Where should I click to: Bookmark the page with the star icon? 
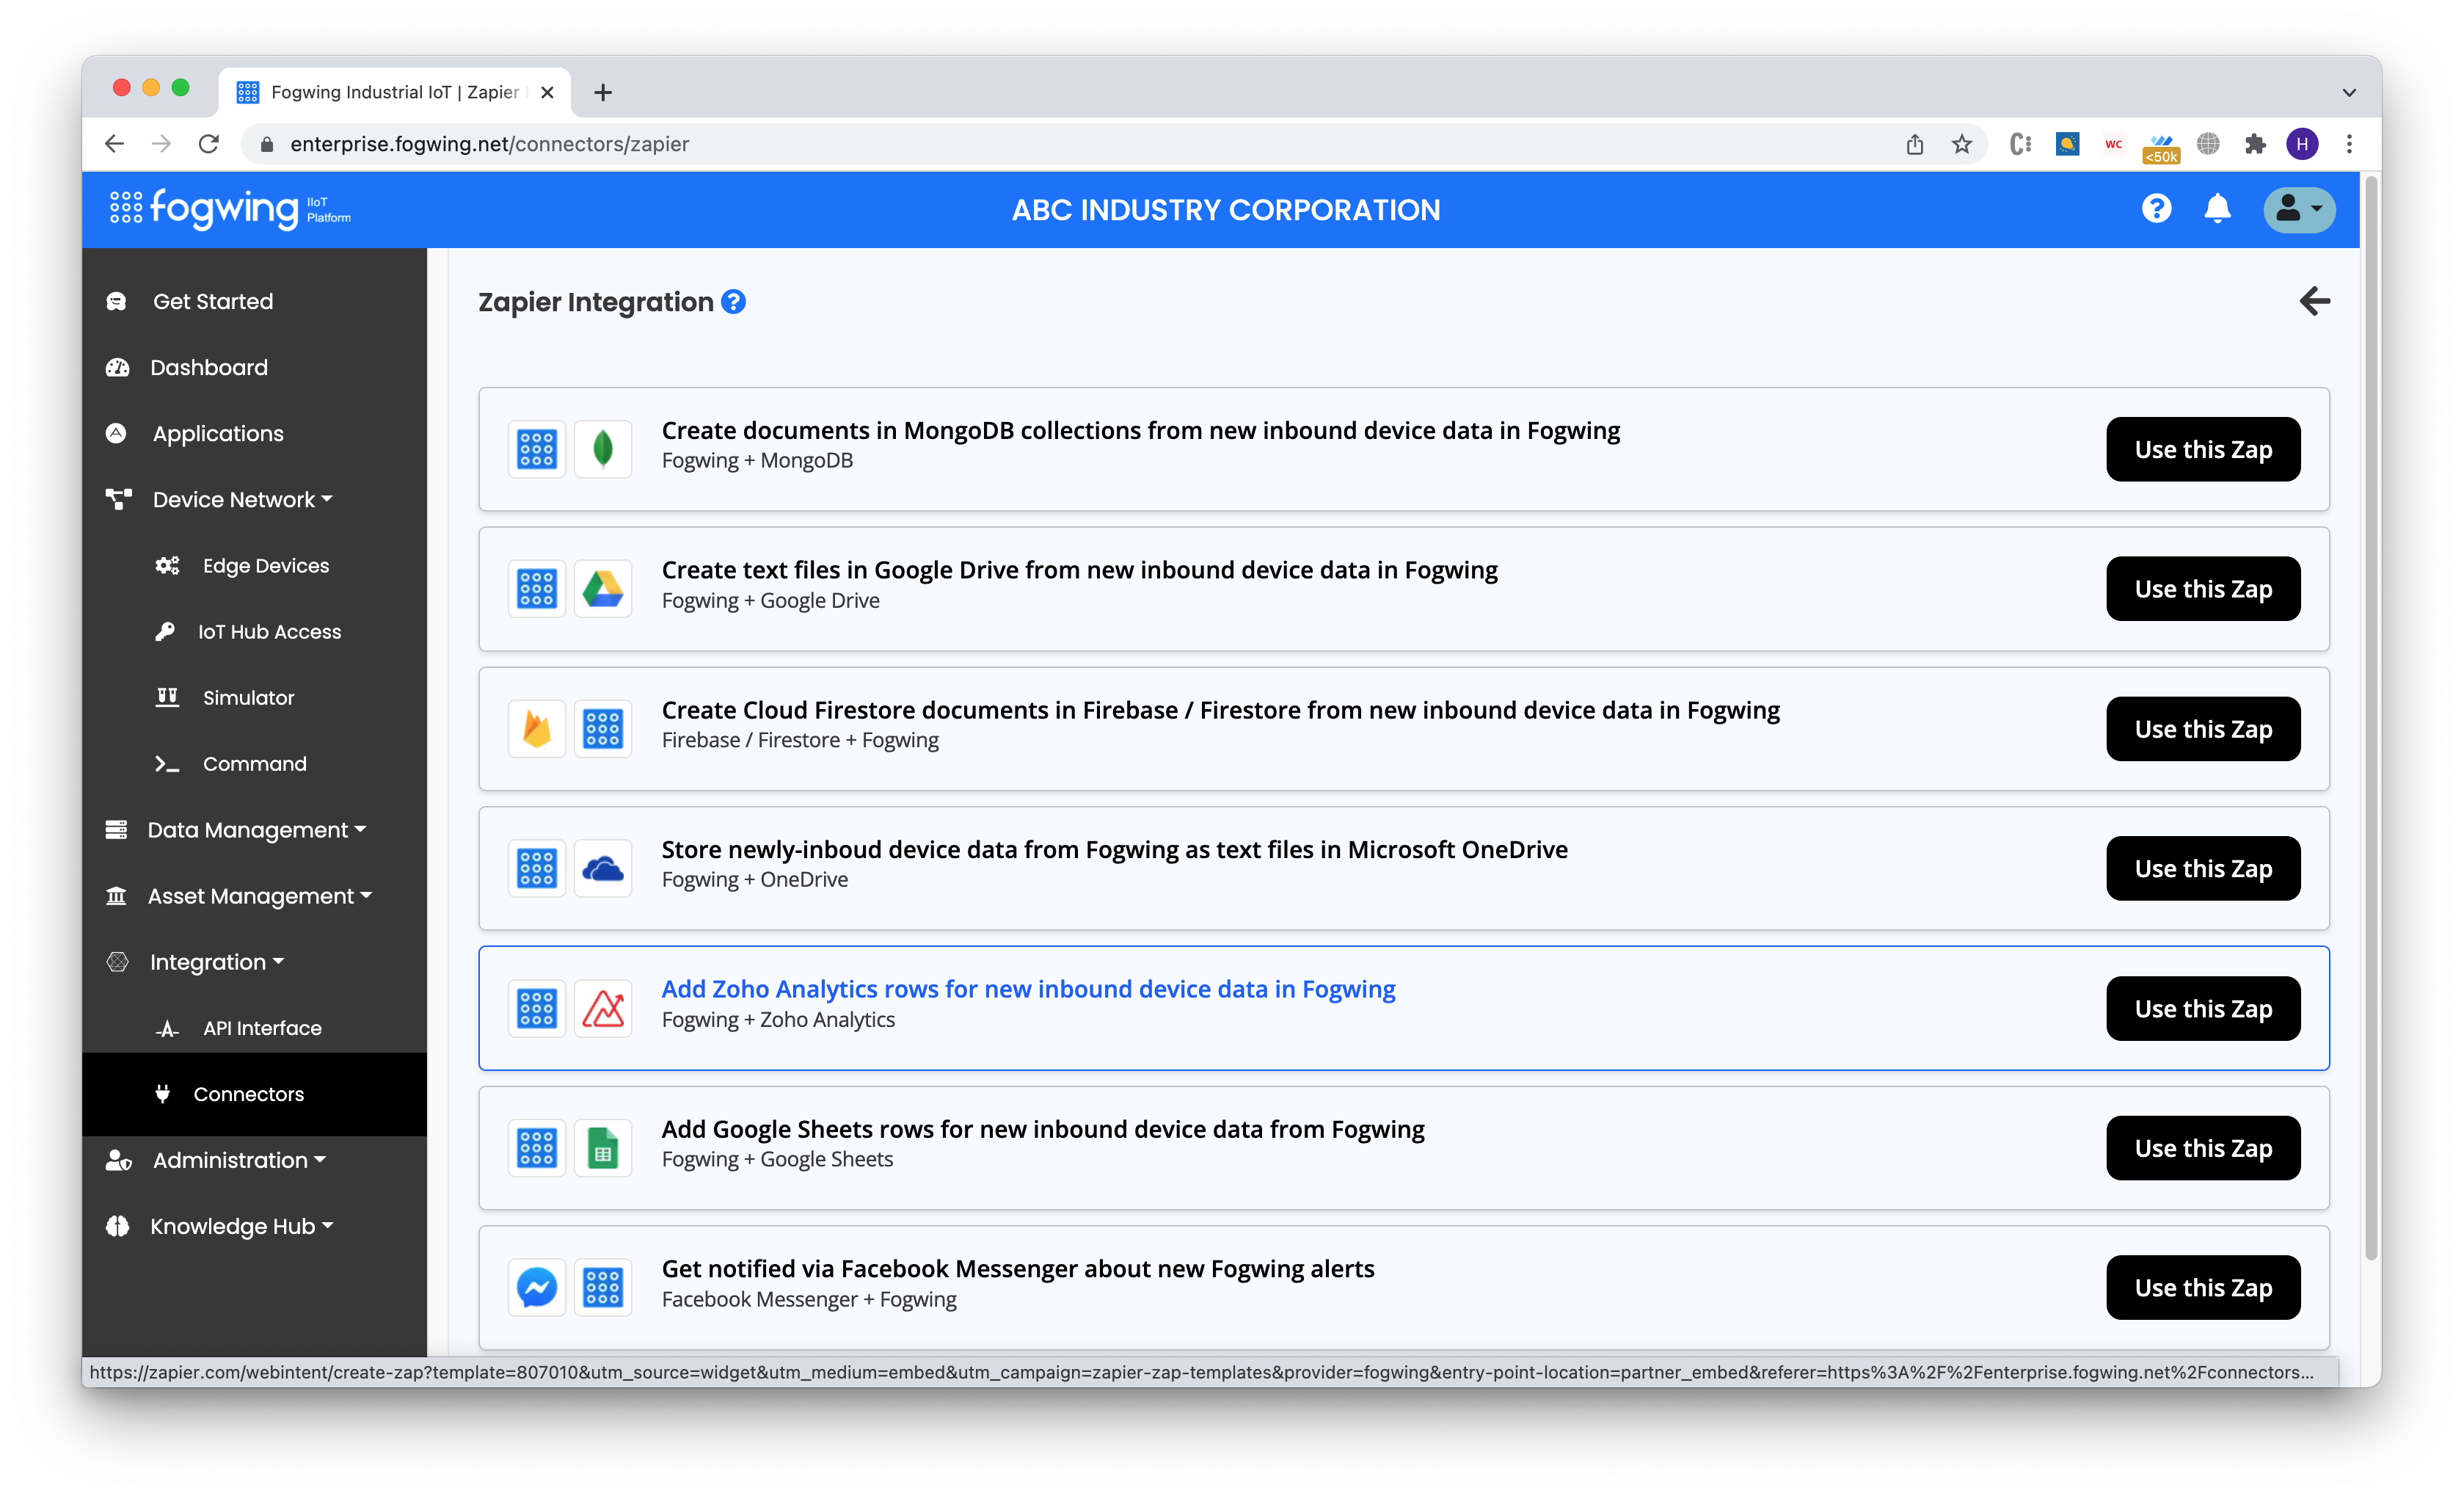[x=1962, y=144]
